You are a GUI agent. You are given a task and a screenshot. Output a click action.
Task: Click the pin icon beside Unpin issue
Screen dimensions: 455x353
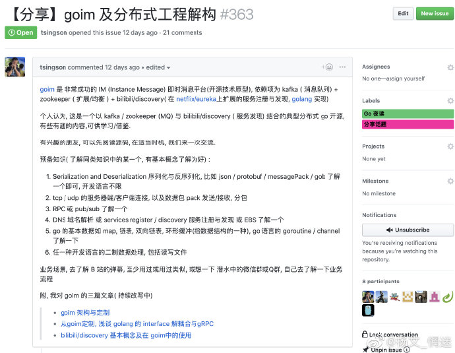(x=366, y=350)
